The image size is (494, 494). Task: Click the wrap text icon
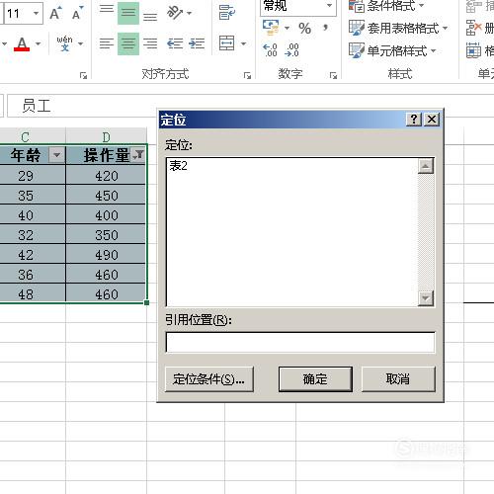pos(227,13)
